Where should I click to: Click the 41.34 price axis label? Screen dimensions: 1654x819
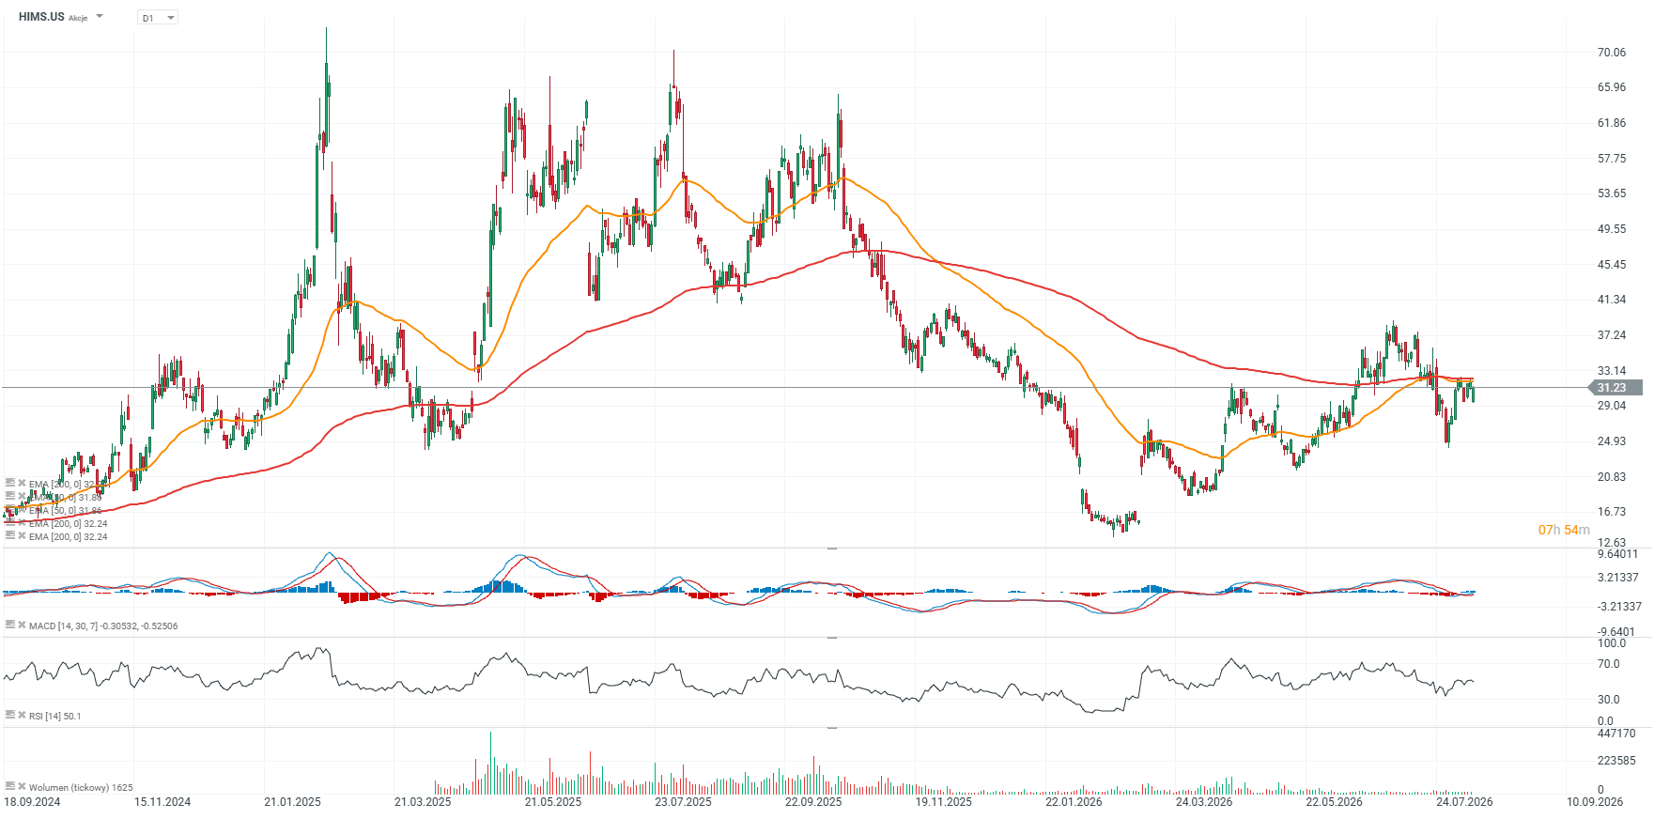[x=1612, y=300]
